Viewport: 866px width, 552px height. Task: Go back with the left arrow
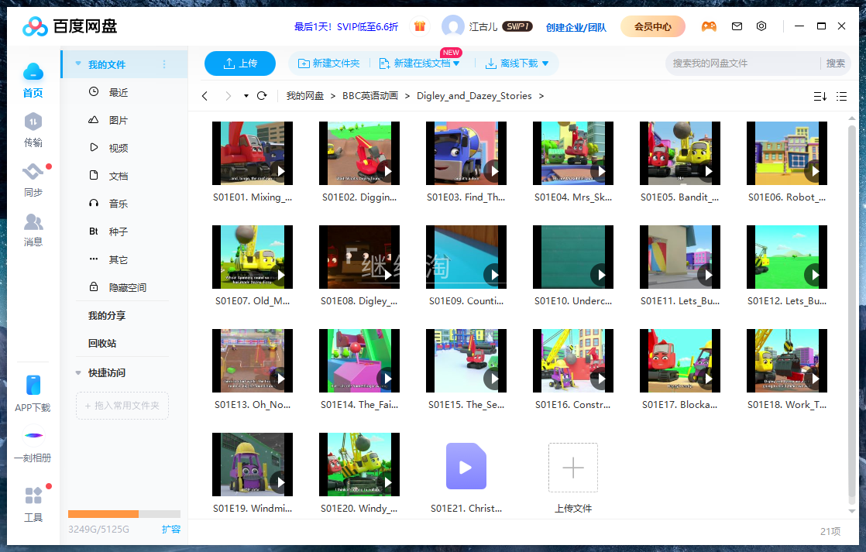205,96
